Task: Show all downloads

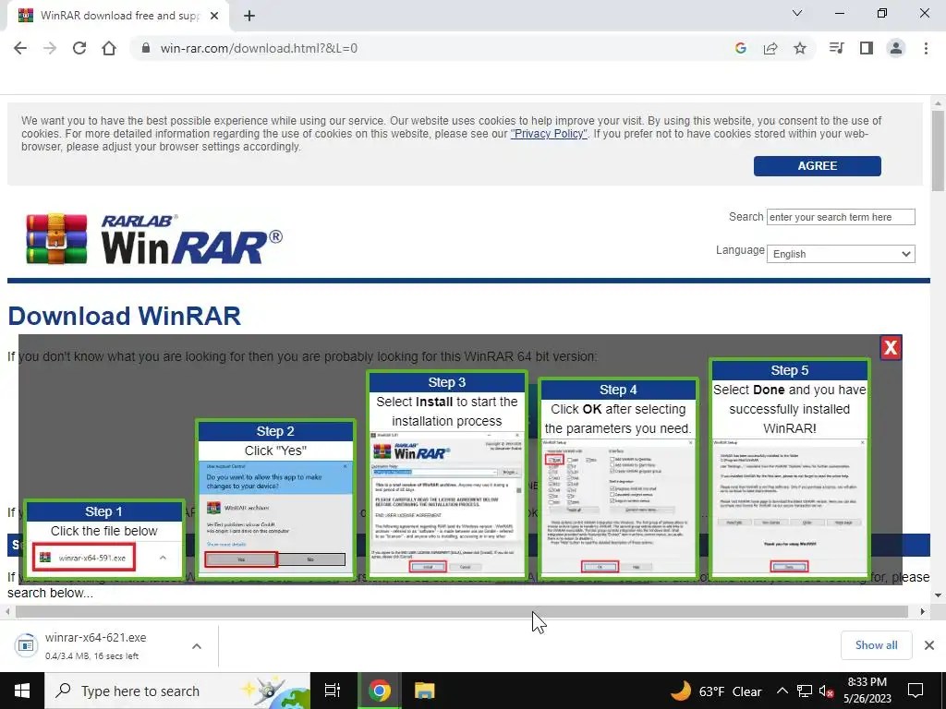Action: [876, 645]
